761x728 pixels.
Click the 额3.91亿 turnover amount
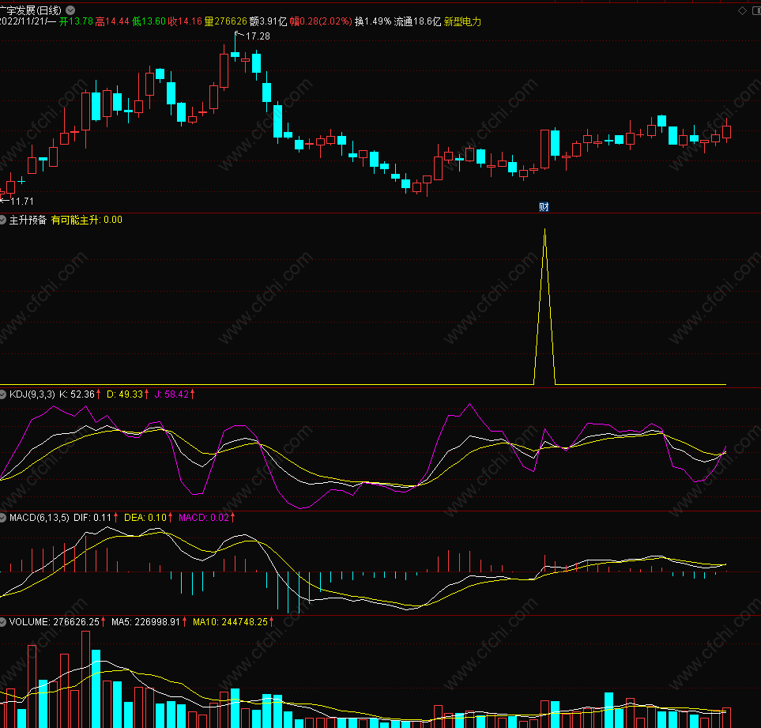click(268, 21)
